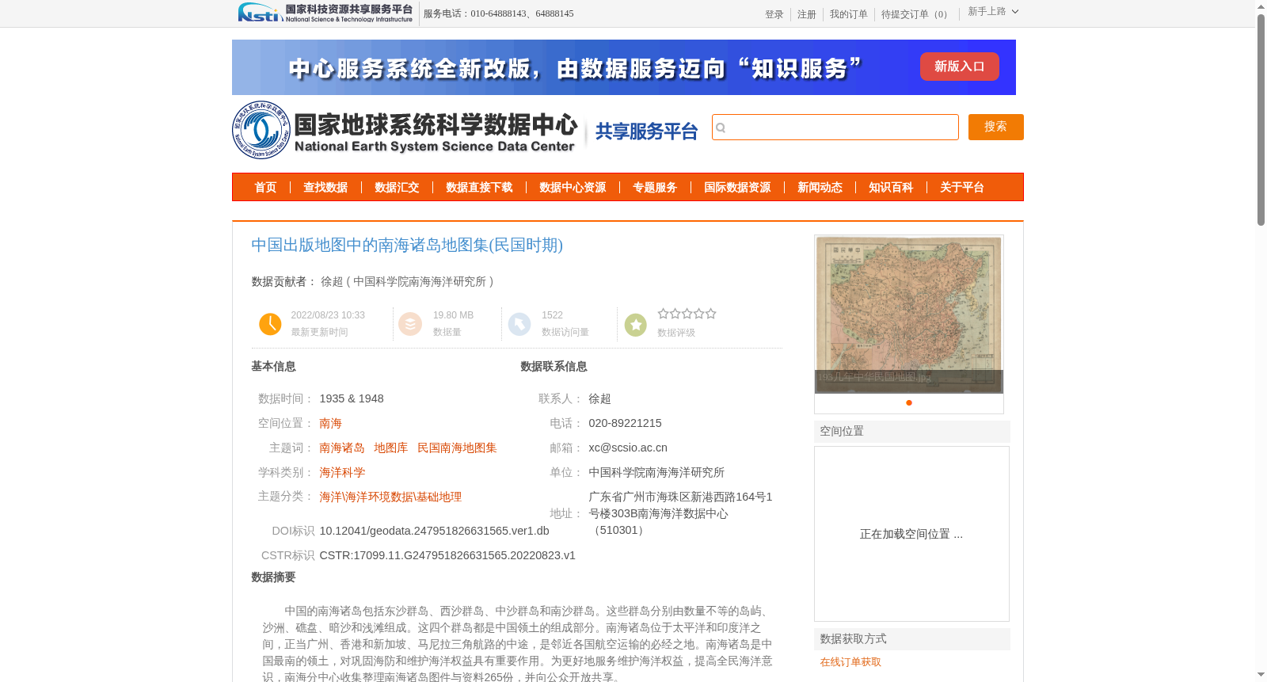This screenshot has height=682, width=1267.
Task: Click the 民国南海地图集 keyword link
Action: (457, 448)
